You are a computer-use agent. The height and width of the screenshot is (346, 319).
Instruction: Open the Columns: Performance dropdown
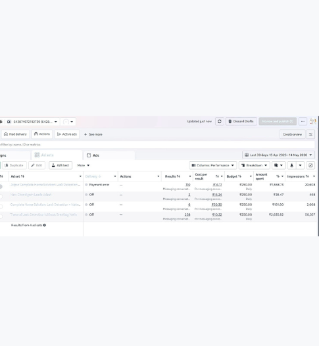pyautogui.click(x=213, y=165)
